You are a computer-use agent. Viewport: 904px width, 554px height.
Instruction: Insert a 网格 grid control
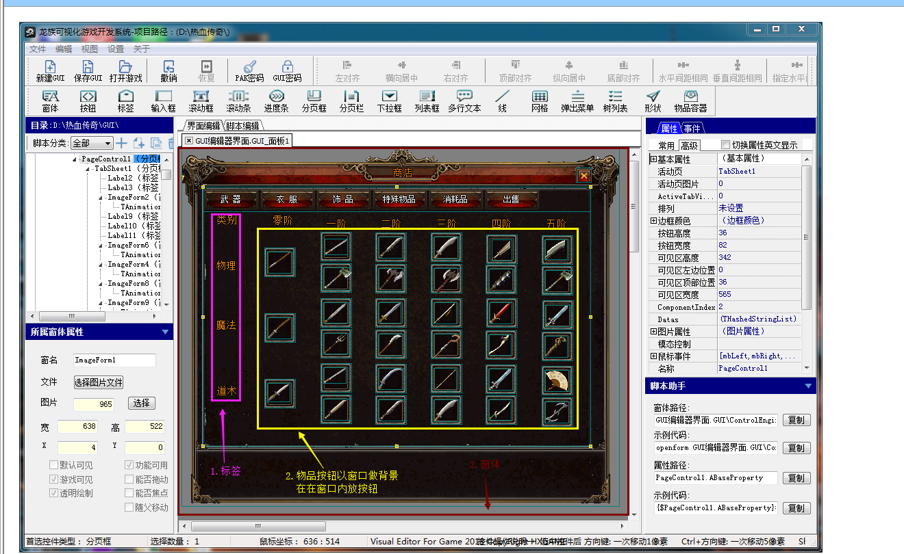coord(540,101)
